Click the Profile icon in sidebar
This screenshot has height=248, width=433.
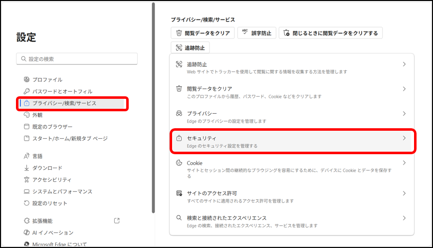point(27,80)
